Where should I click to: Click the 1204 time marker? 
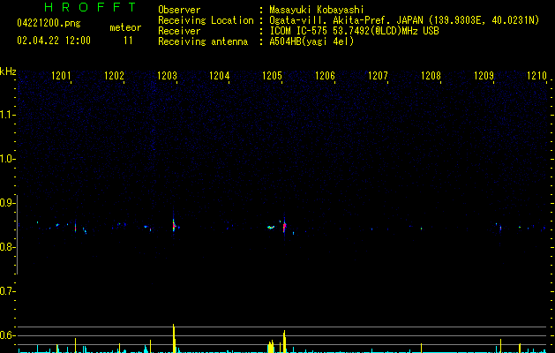220,76
